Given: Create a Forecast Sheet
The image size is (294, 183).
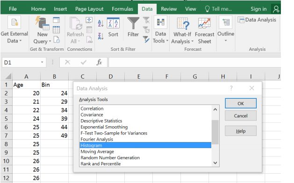Looking at the screenshot, I should [x=204, y=31].
